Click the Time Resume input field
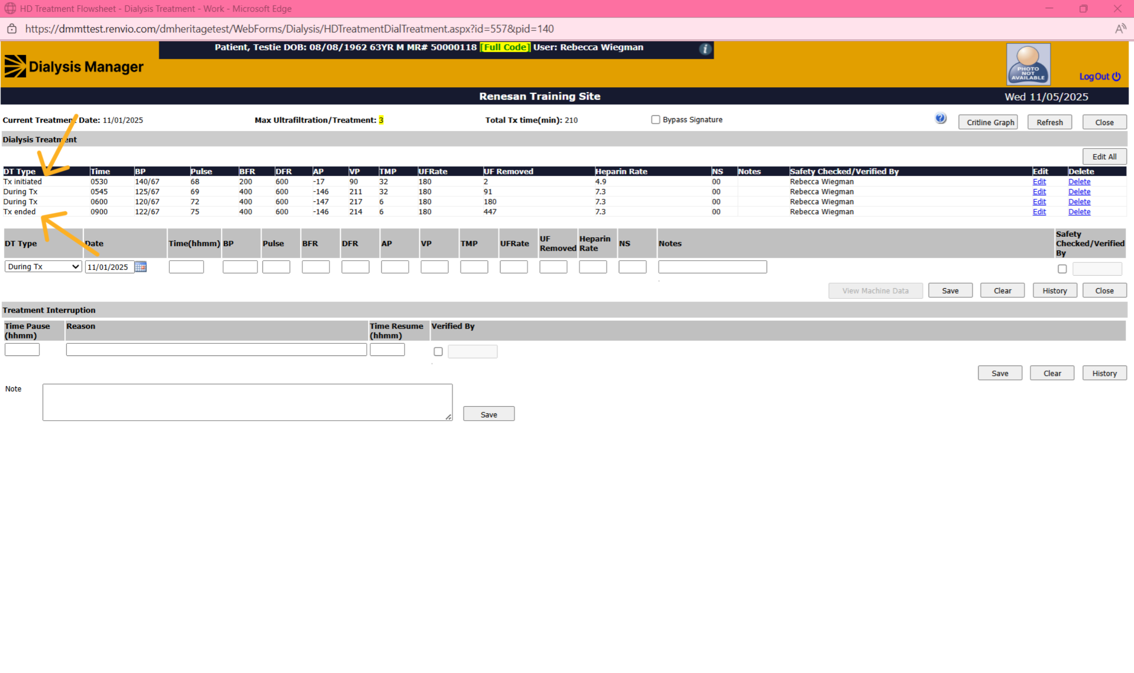The image size is (1134, 673). [x=387, y=349]
